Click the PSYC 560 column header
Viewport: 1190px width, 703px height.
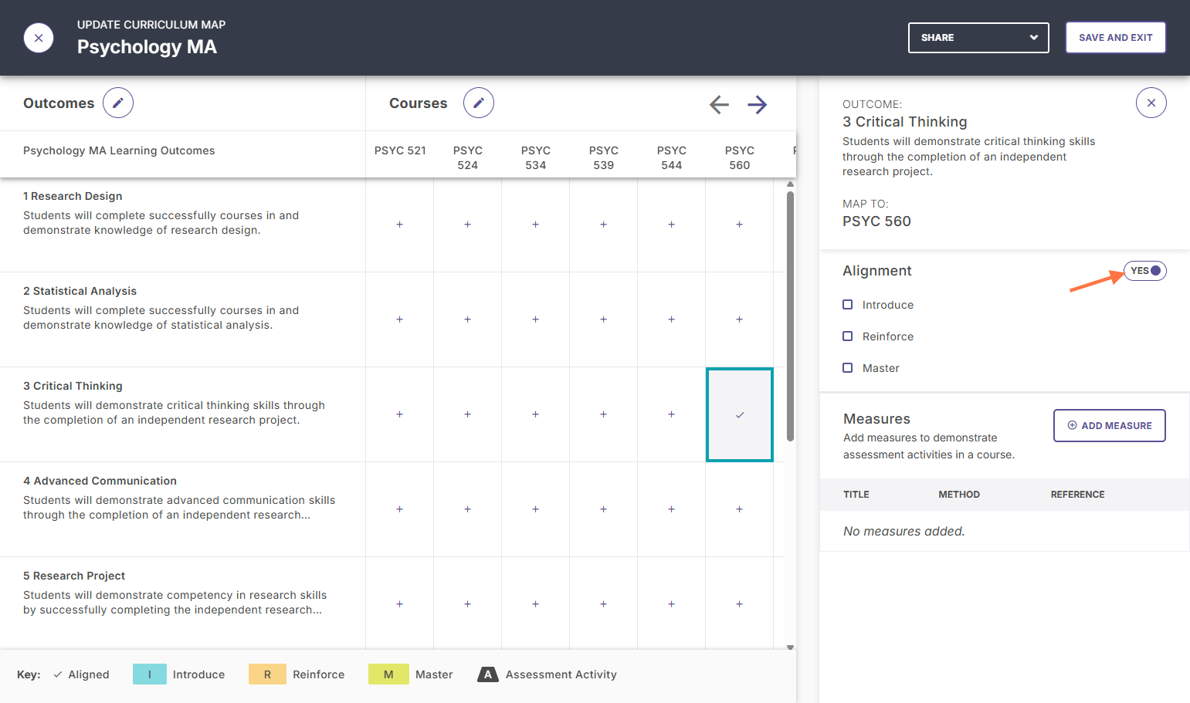click(x=740, y=157)
